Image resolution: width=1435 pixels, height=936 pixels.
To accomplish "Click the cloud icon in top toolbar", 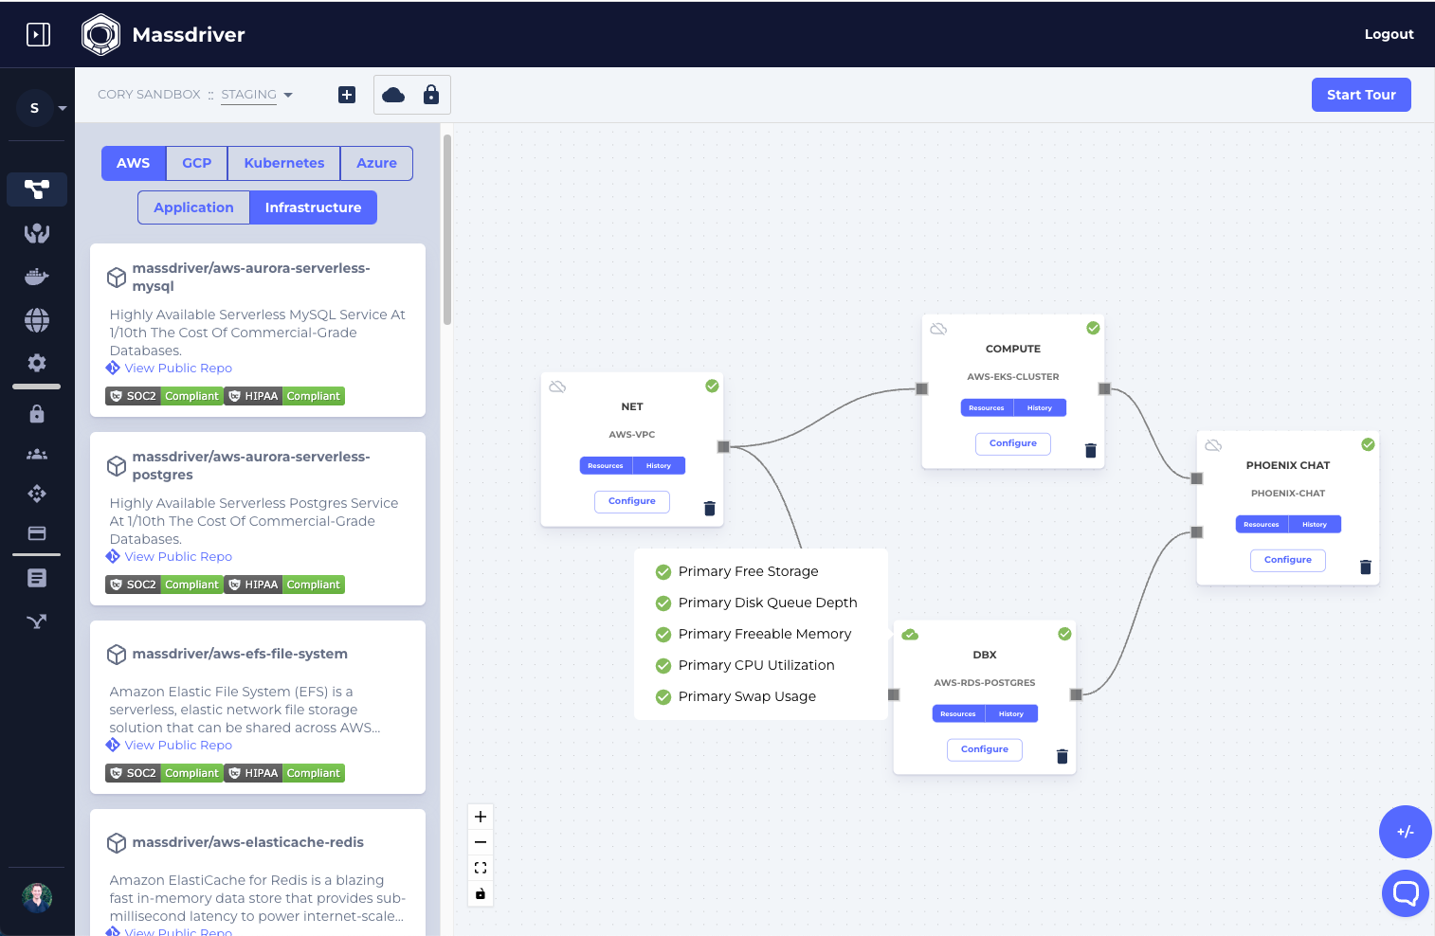I will coord(393,95).
